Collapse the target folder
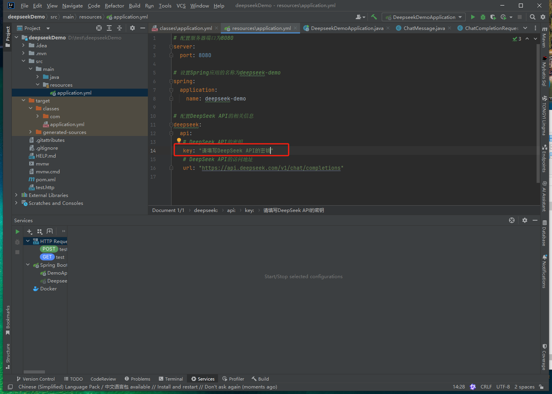 [x=24, y=100]
